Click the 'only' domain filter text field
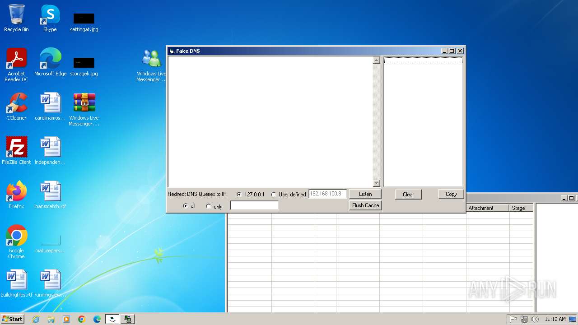This screenshot has width=578, height=325. click(x=254, y=205)
